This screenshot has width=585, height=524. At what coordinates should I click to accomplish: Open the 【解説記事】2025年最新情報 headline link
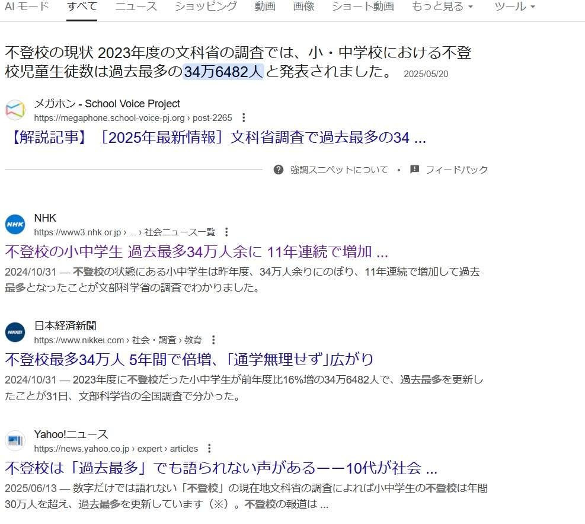pos(216,138)
